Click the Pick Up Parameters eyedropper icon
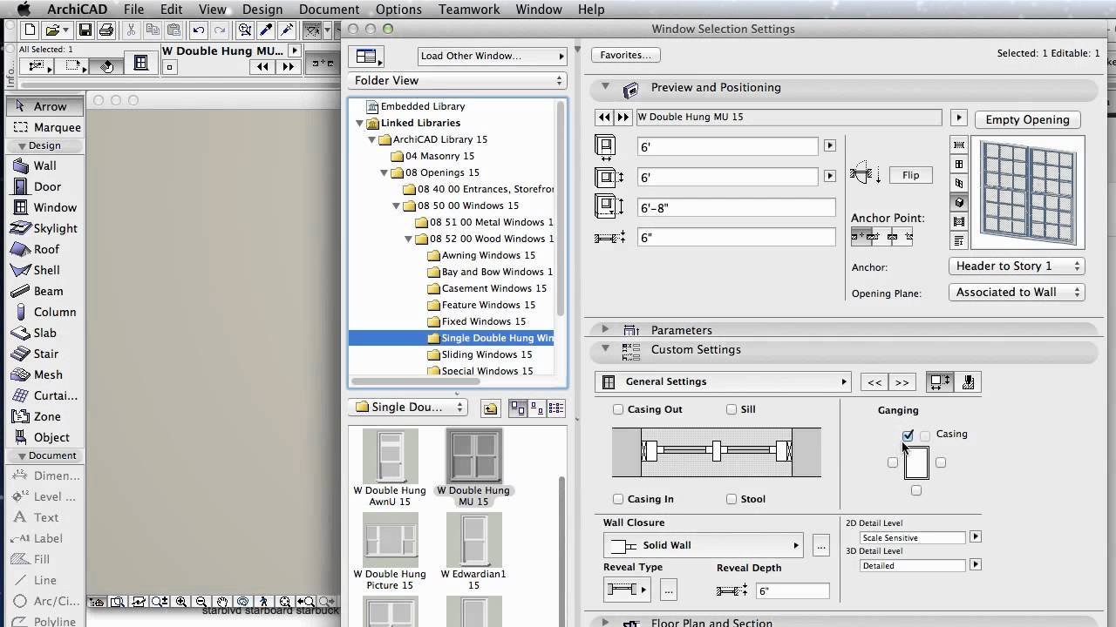The width and height of the screenshot is (1116, 627). pyautogui.click(x=265, y=30)
